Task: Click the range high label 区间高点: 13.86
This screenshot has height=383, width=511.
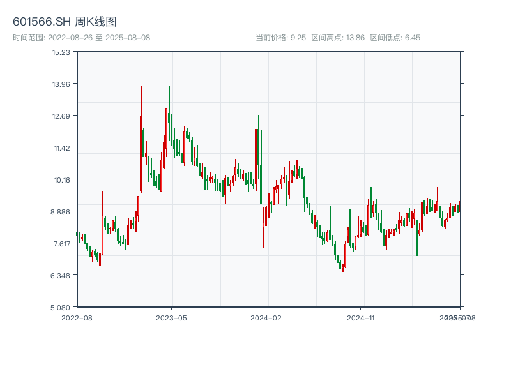Action: (x=338, y=38)
